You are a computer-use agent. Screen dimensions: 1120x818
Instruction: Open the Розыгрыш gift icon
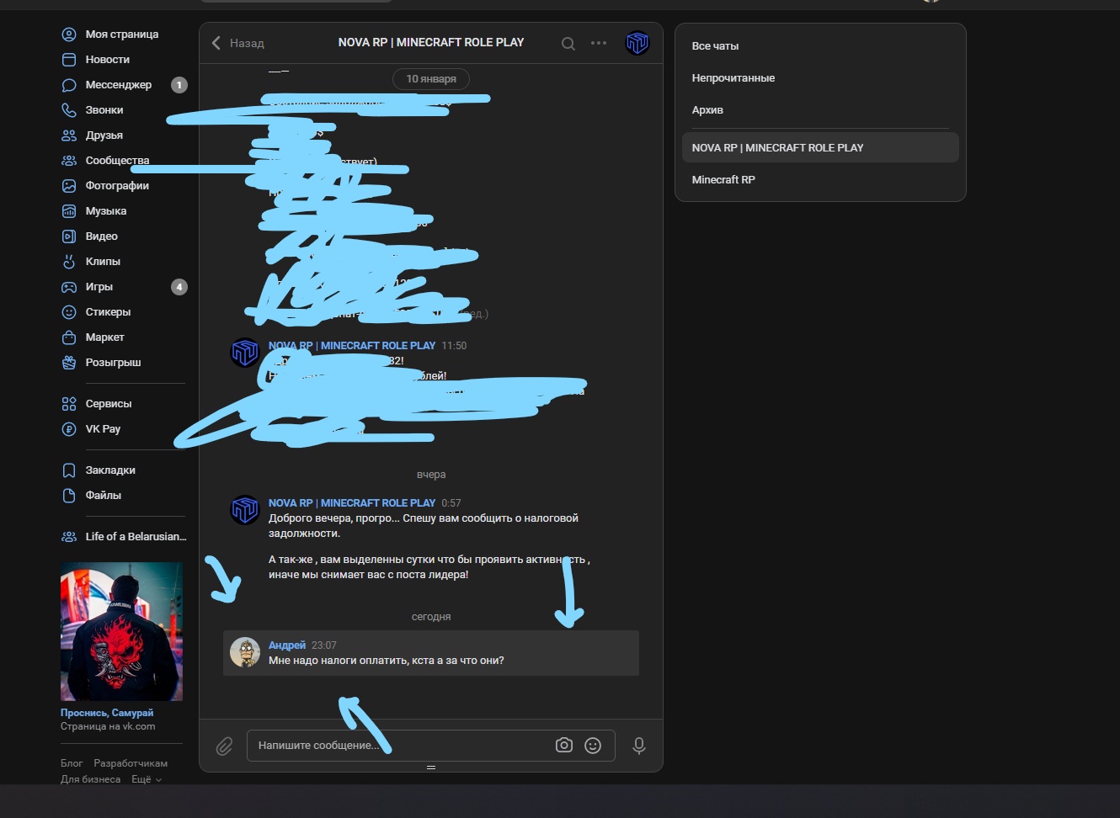[x=69, y=363]
